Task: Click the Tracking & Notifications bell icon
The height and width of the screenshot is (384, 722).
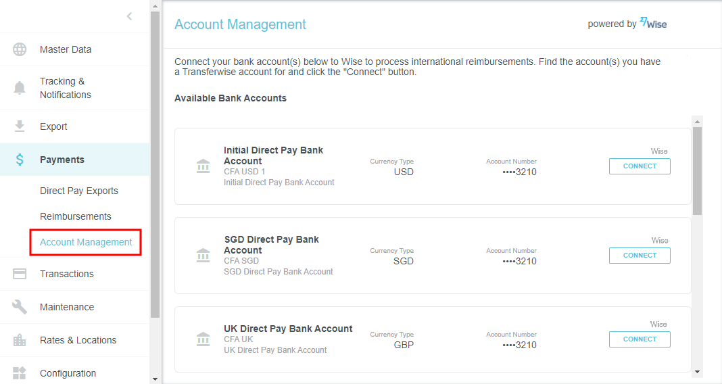Action: [20, 88]
